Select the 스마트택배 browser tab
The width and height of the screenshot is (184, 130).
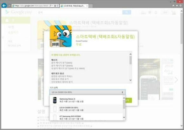(x=74, y=6)
